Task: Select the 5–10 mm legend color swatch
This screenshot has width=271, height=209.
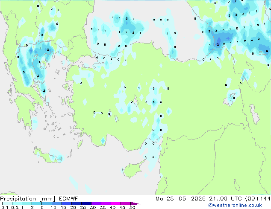Action: (47, 203)
